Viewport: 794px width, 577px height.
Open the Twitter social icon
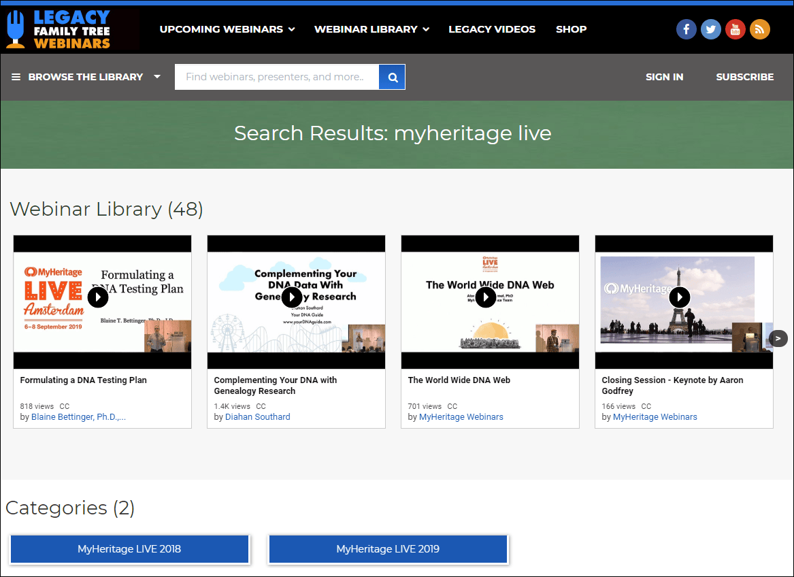[710, 29]
